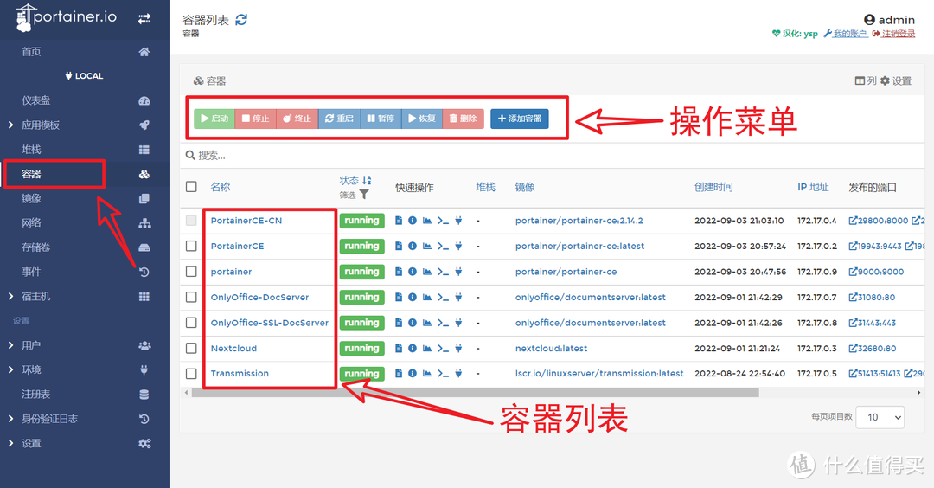Open the table 设置 options
The image size is (934, 488).
(x=896, y=80)
